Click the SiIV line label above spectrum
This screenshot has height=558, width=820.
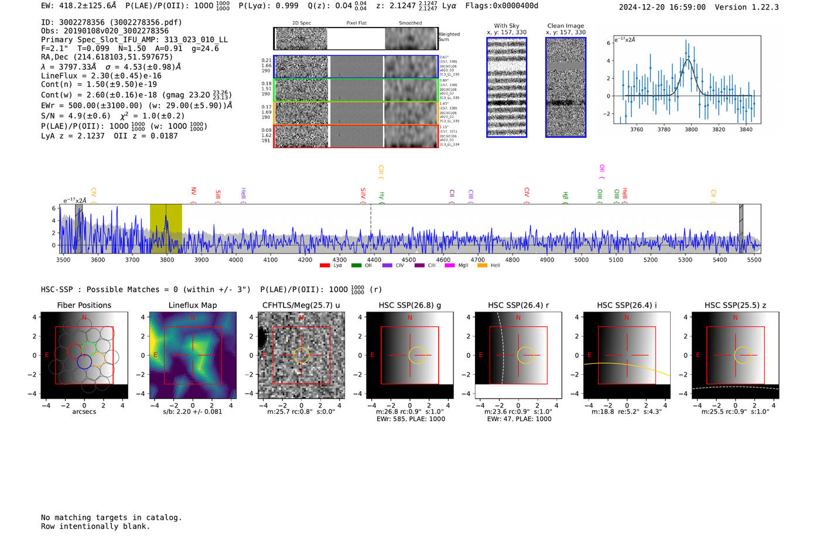363,195
